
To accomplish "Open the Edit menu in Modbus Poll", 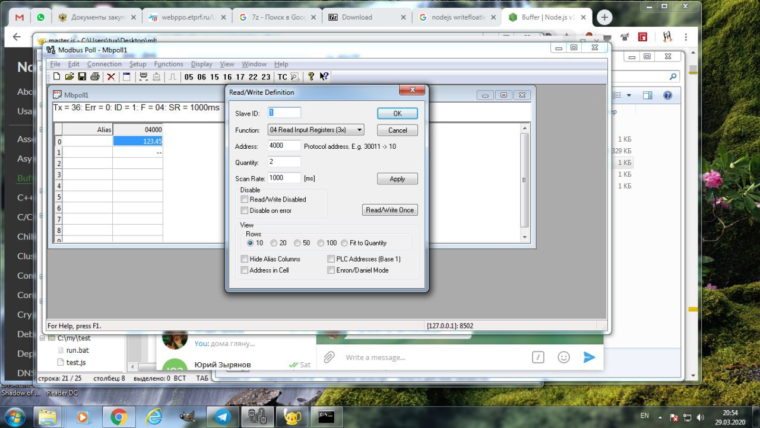I will pos(74,64).
